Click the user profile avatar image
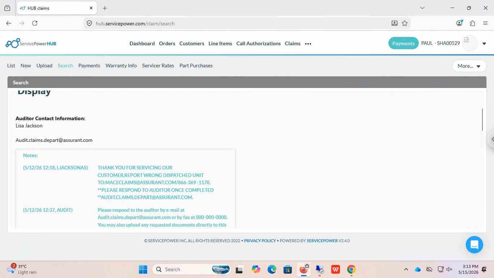This screenshot has height=278, width=494. click(x=470, y=43)
